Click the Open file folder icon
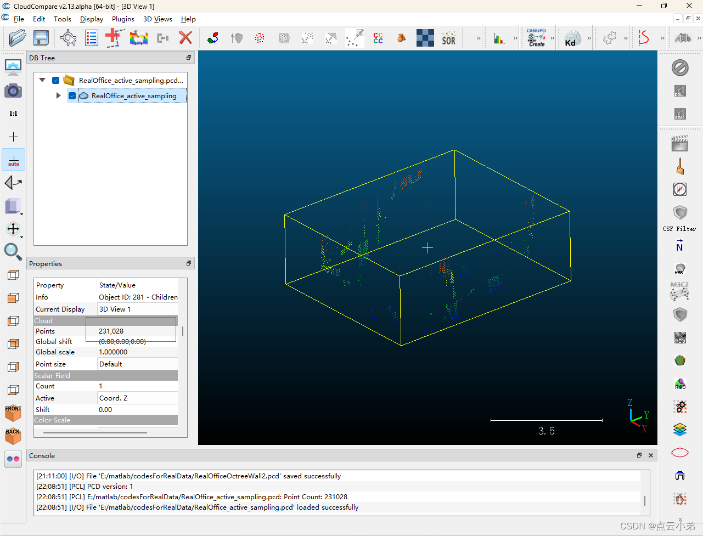The width and height of the screenshot is (703, 536). click(x=18, y=38)
